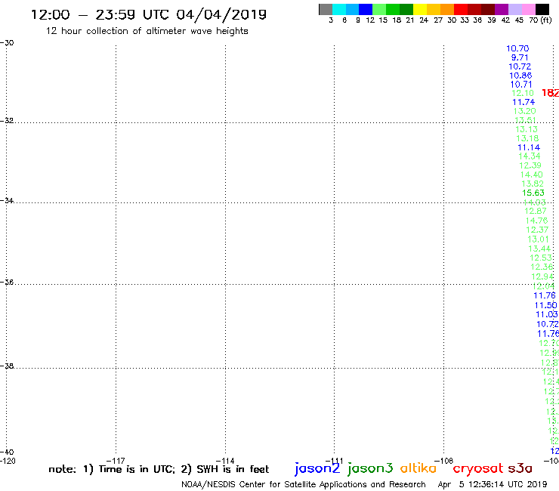559x491 pixels.
Task: Select the wave height value 10.86
Action: (520, 76)
